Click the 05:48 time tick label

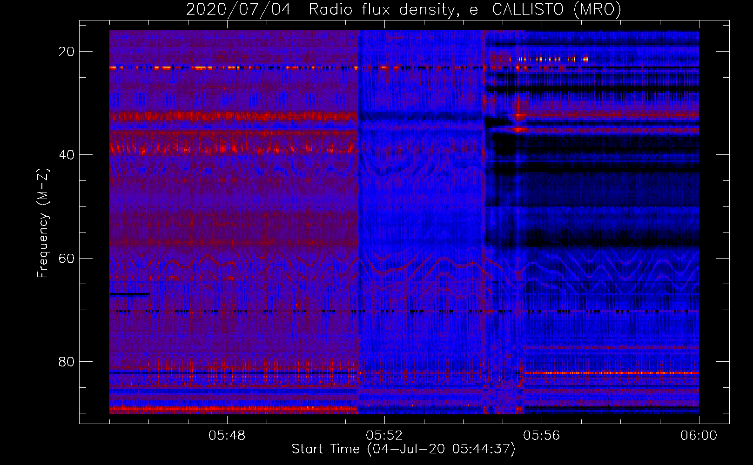tap(227, 436)
